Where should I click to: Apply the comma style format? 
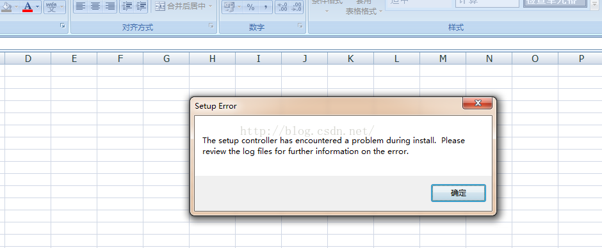pyautogui.click(x=265, y=6)
